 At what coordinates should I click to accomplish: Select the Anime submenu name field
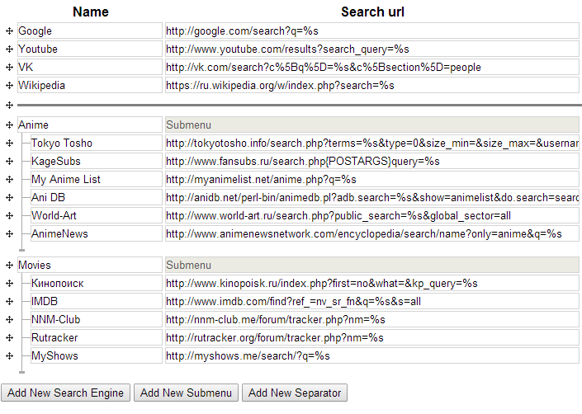tap(89, 125)
